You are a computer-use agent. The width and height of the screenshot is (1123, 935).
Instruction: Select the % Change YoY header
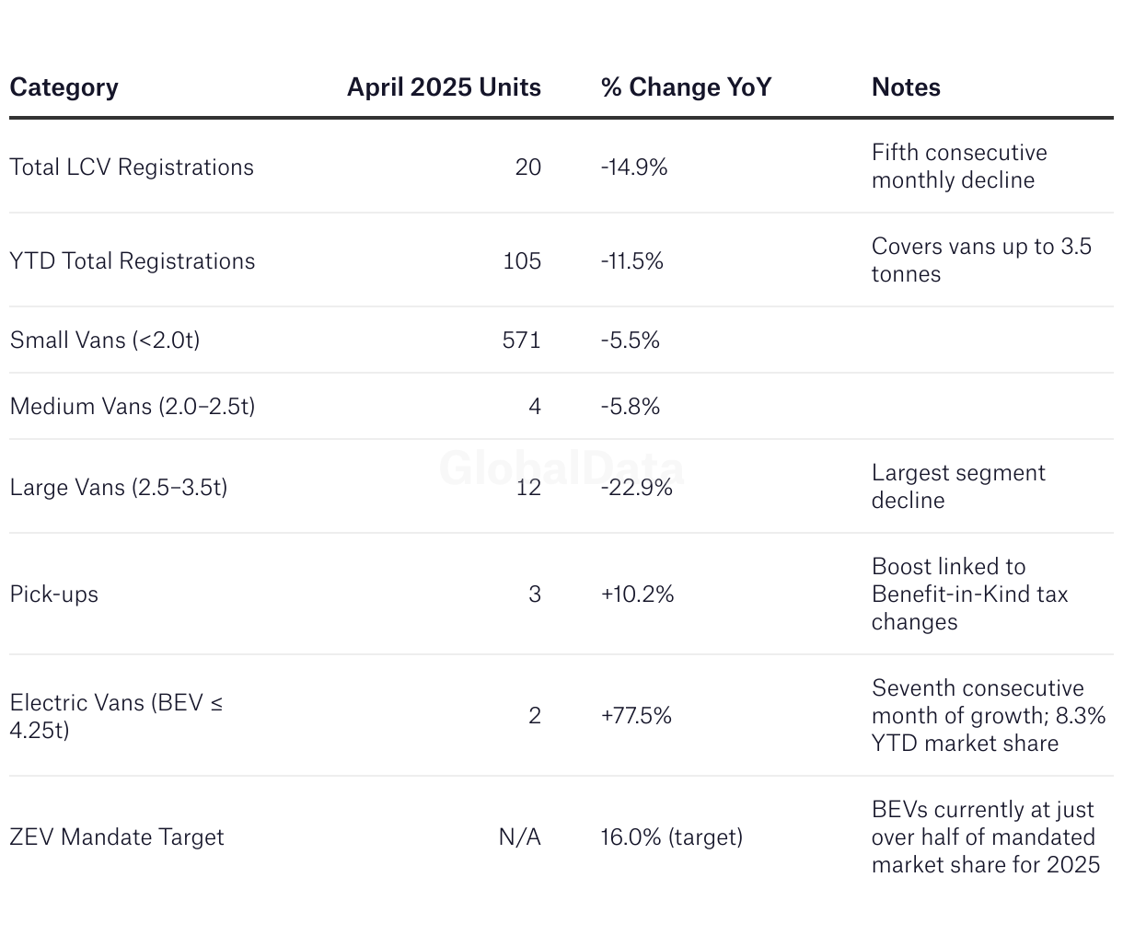[686, 87]
